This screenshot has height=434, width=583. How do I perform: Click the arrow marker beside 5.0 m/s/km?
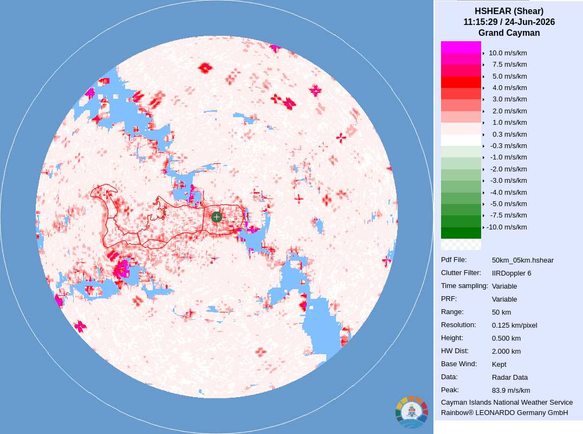coord(483,76)
